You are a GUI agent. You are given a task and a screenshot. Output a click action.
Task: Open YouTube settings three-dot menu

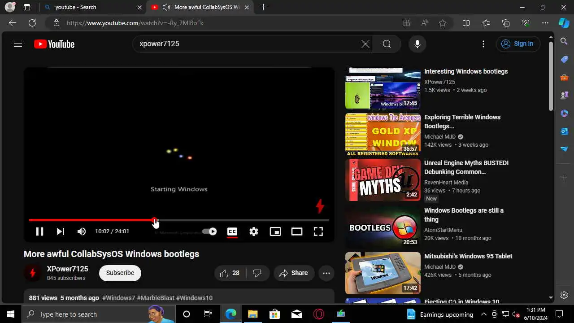[483, 44]
